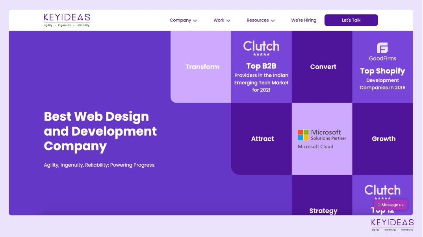Click the Clutch logo above Top 12
The height and width of the screenshot is (237, 423).
(x=382, y=190)
